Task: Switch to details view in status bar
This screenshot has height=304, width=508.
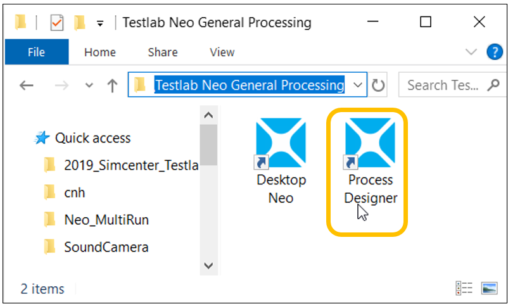Action: point(464,288)
